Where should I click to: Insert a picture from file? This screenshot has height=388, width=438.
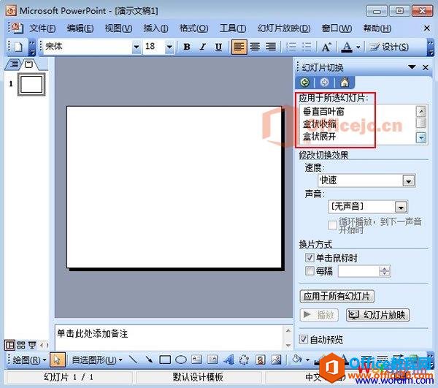[276, 360]
